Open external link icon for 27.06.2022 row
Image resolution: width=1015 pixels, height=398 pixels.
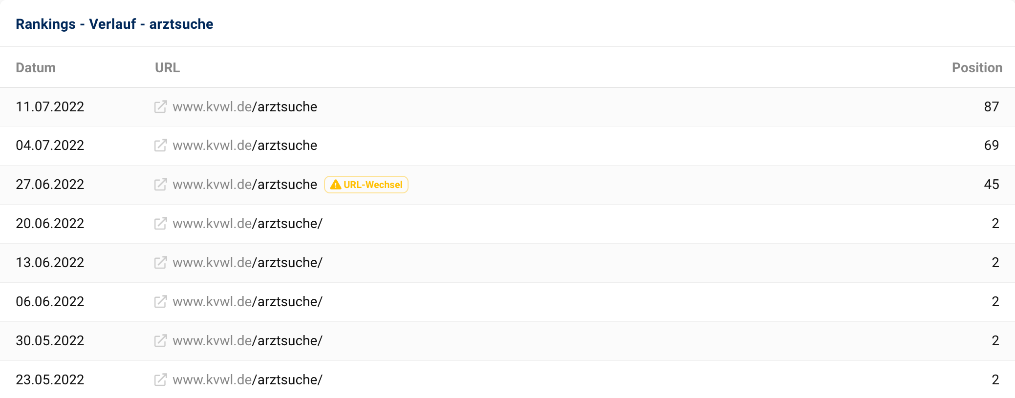click(x=160, y=185)
